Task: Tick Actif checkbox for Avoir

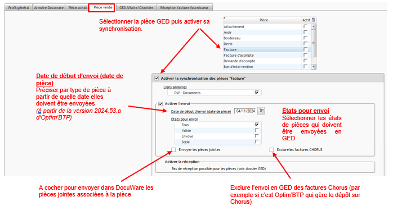Action: click(x=305, y=32)
